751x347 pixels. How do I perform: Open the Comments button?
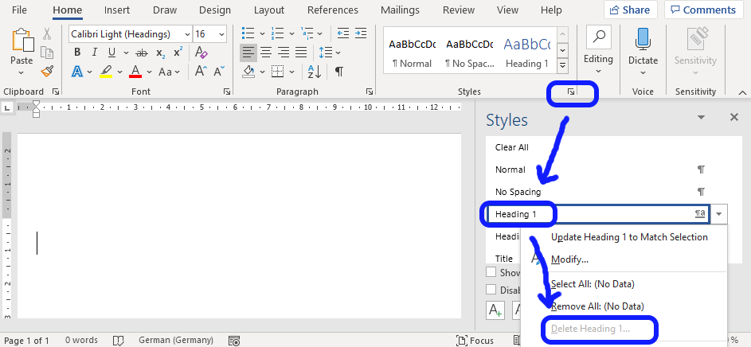pos(702,10)
